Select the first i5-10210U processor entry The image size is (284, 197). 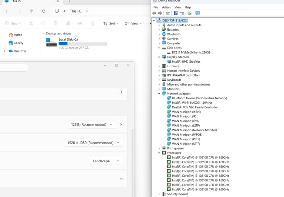click(200, 158)
